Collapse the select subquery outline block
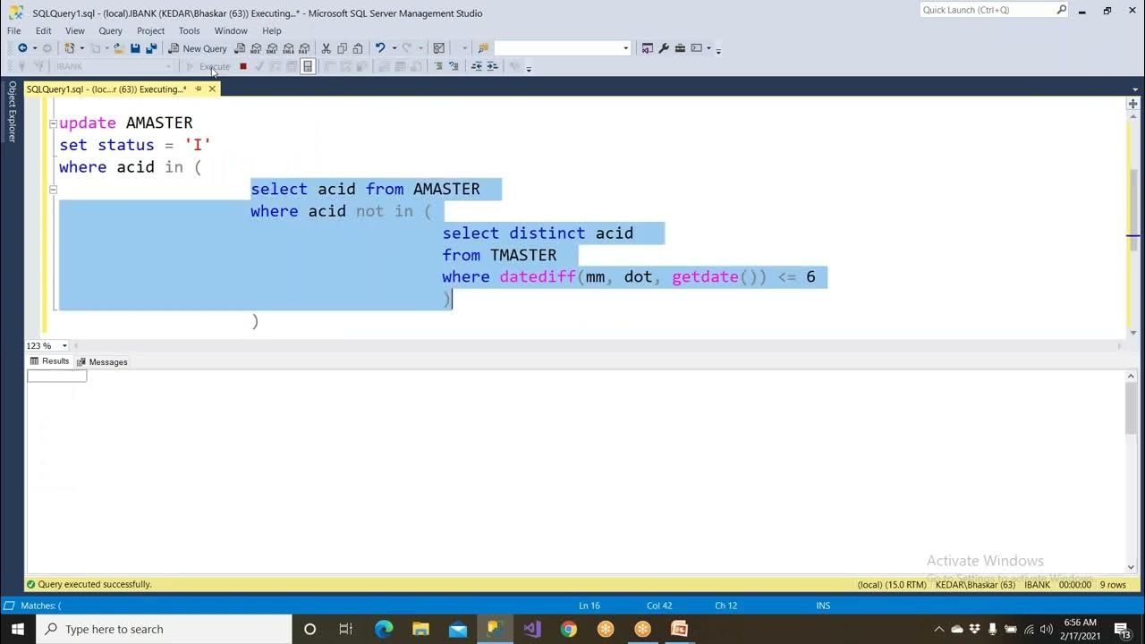The image size is (1145, 644). [x=53, y=190]
